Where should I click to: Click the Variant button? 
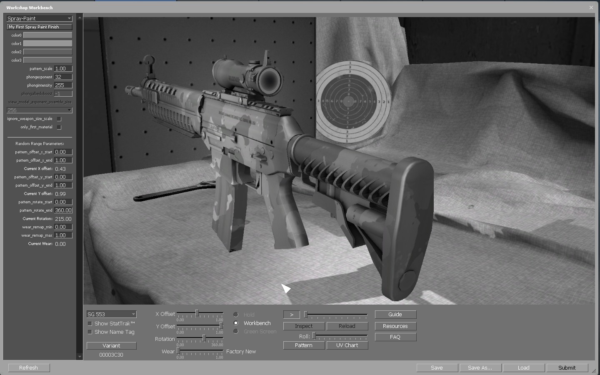tap(111, 346)
